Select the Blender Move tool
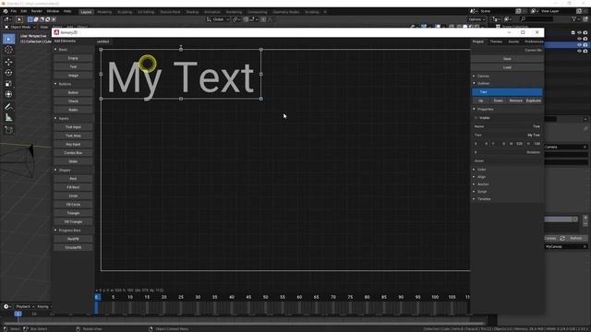Image resolution: width=591 pixels, height=332 pixels. [8, 62]
